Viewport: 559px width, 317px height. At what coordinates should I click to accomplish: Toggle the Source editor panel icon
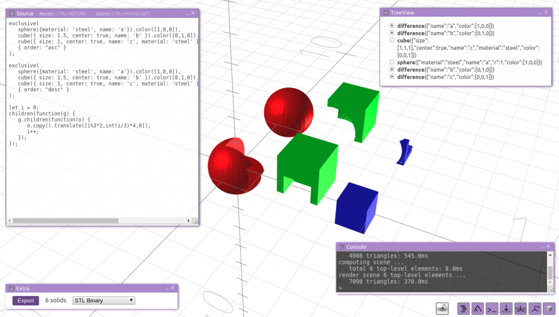pyautogui.click(x=463, y=309)
